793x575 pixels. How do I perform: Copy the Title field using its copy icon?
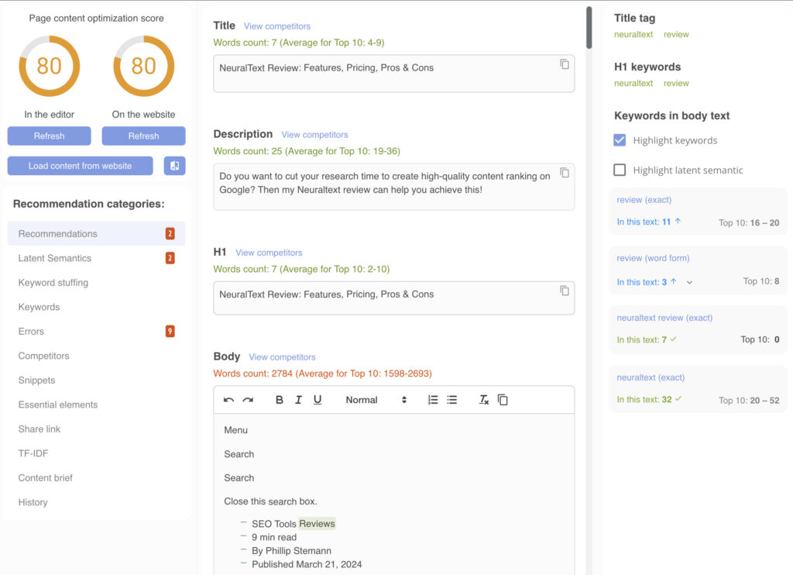click(565, 64)
